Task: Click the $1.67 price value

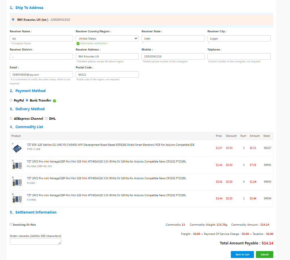Action: [x=219, y=148]
